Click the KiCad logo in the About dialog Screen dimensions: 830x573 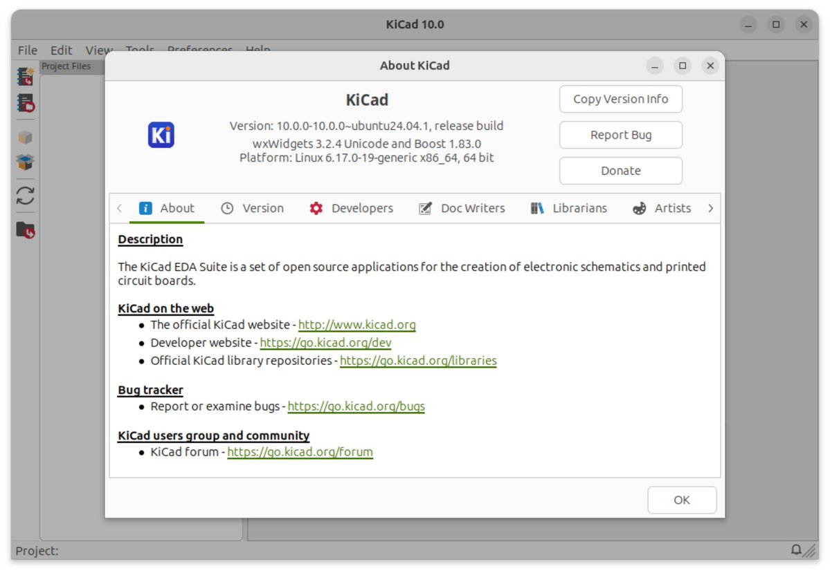pyautogui.click(x=160, y=135)
